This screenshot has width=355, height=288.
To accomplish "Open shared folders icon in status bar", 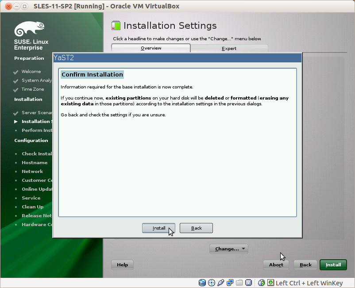I will pos(239,283).
